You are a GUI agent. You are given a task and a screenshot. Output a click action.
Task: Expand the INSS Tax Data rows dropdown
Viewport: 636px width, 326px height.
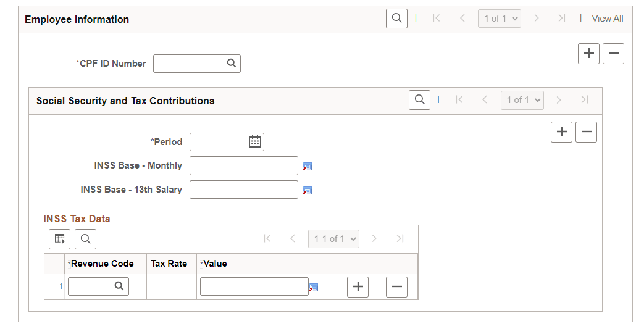(333, 239)
